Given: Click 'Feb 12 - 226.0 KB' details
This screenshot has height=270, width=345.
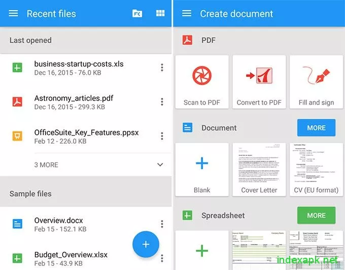Looking at the screenshot, I should tap(60, 141).
